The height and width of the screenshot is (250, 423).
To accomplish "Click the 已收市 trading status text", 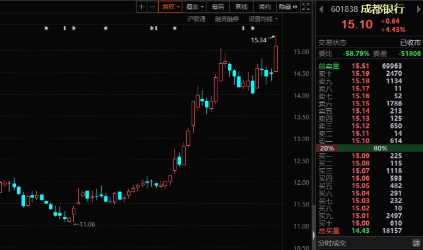I will [410, 42].
